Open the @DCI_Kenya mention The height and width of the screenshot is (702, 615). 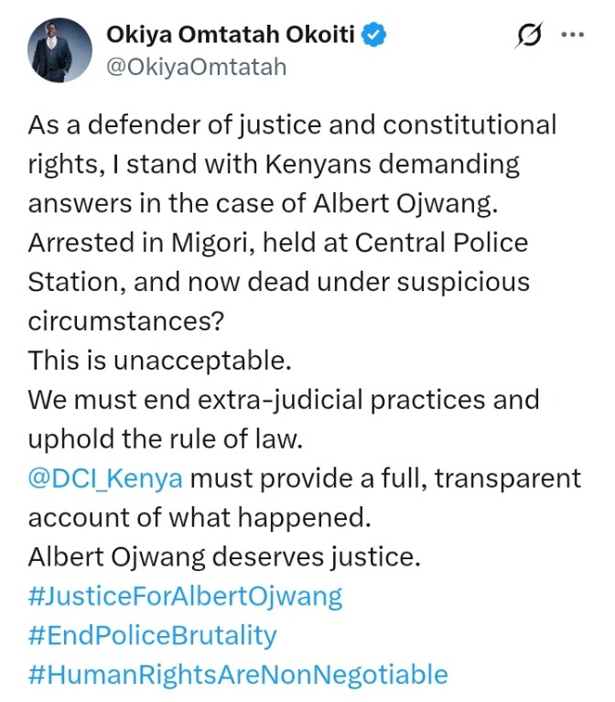pyautogui.click(x=105, y=478)
